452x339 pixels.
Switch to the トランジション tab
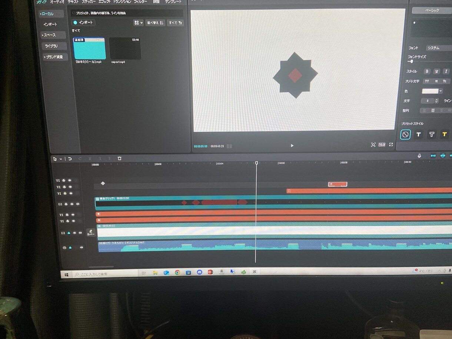click(x=122, y=2)
